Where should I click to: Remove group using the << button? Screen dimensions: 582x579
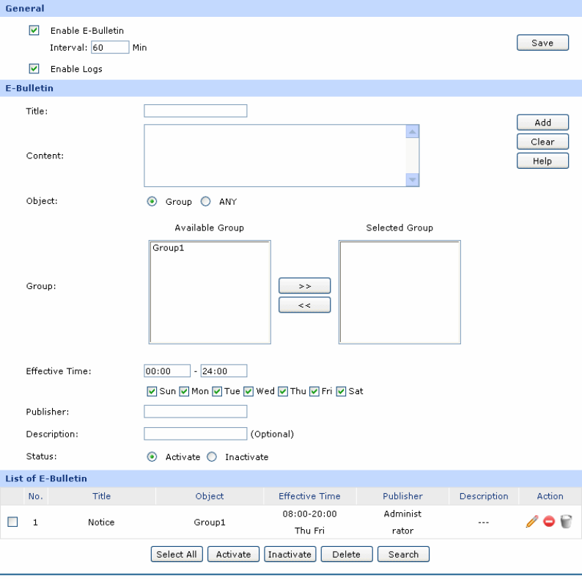[304, 305]
